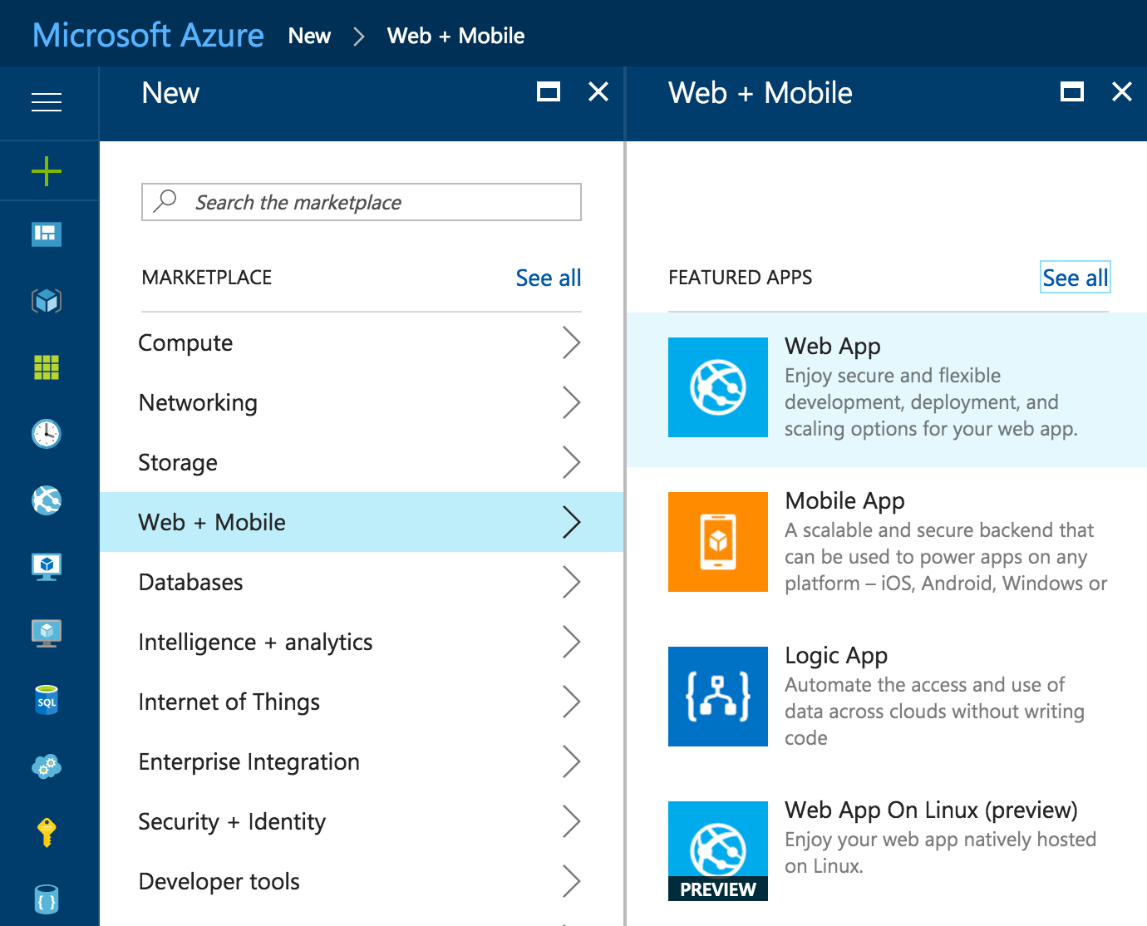The width and height of the screenshot is (1147, 926).
Task: Open the clock Recent icon in sidebar
Action: pyautogui.click(x=47, y=433)
